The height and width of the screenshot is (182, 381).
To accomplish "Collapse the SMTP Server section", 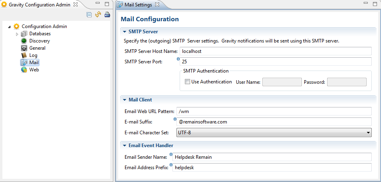I will pos(124,31).
